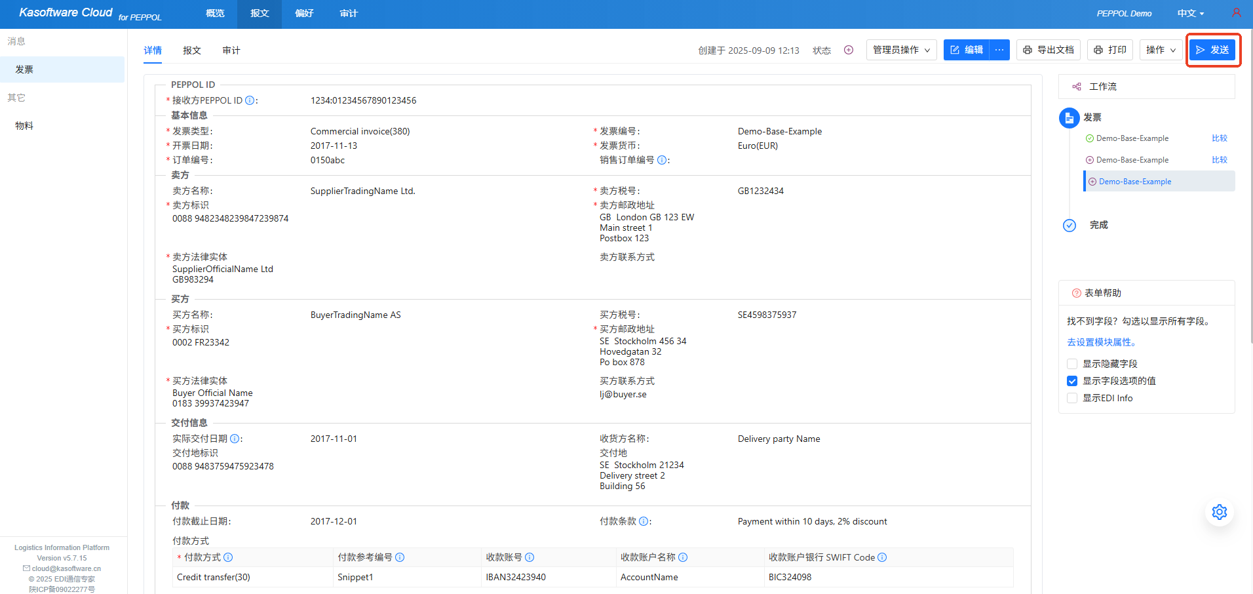The image size is (1253, 594).
Task: Open the floating settings gear
Action: (1219, 512)
